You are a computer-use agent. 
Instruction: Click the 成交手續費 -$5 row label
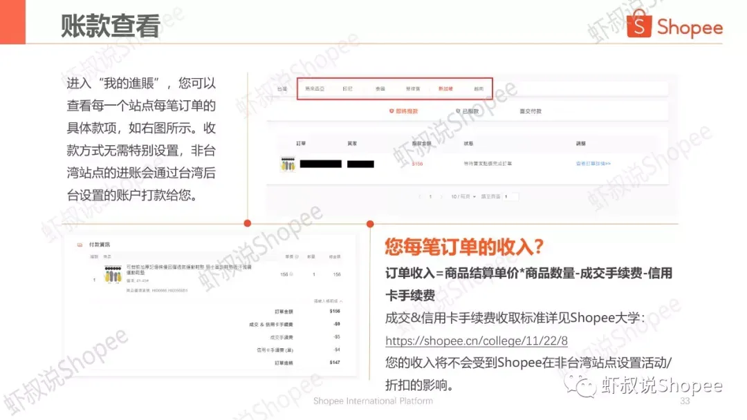click(x=281, y=337)
